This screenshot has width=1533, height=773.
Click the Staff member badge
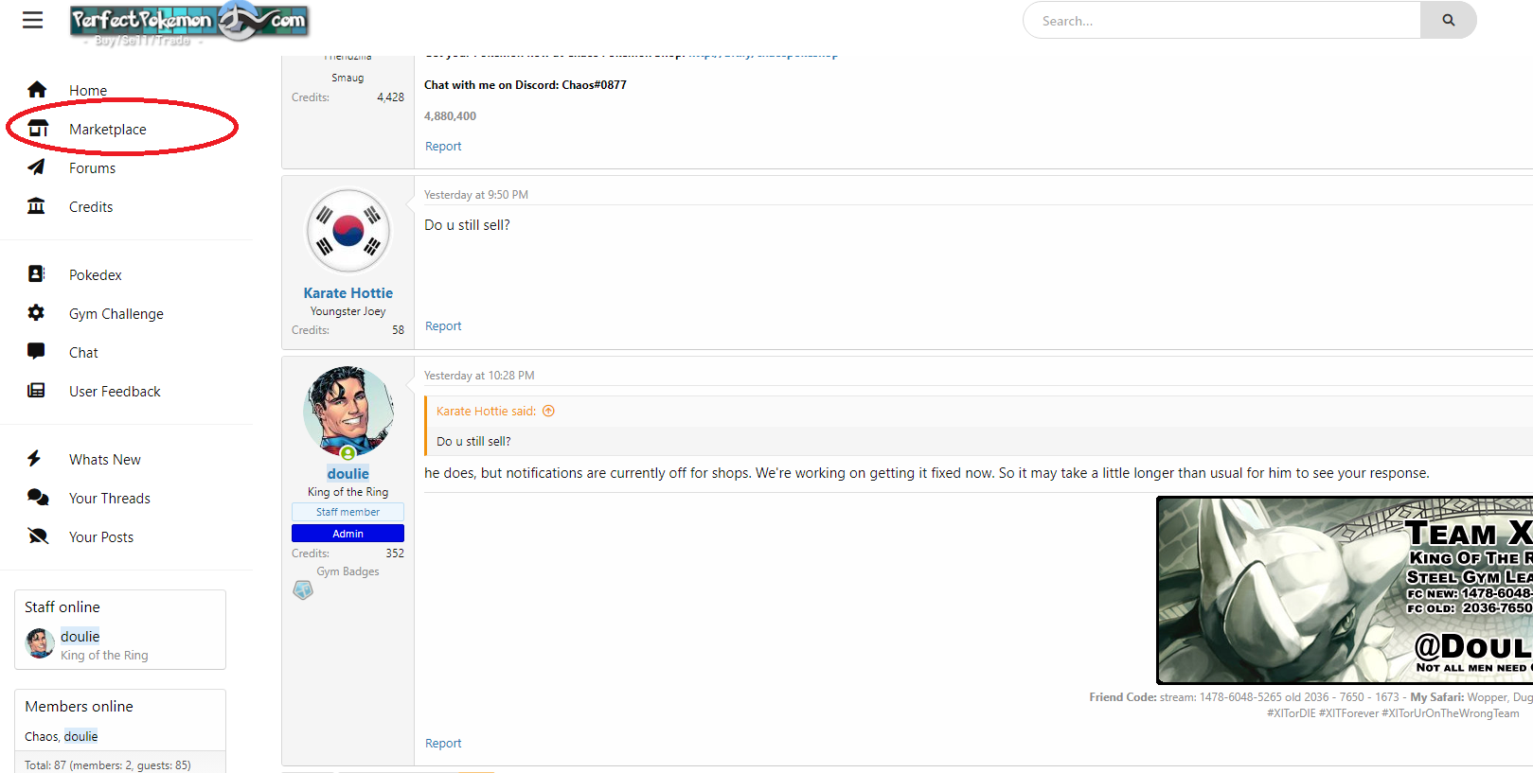[348, 512]
